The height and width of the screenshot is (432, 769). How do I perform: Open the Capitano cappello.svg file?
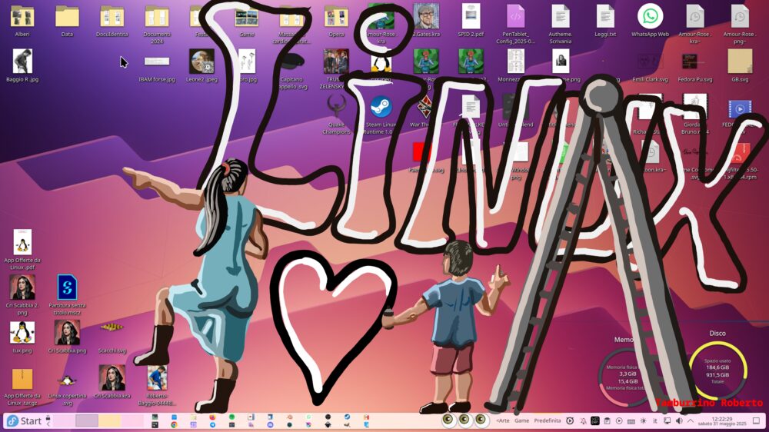pos(293,71)
